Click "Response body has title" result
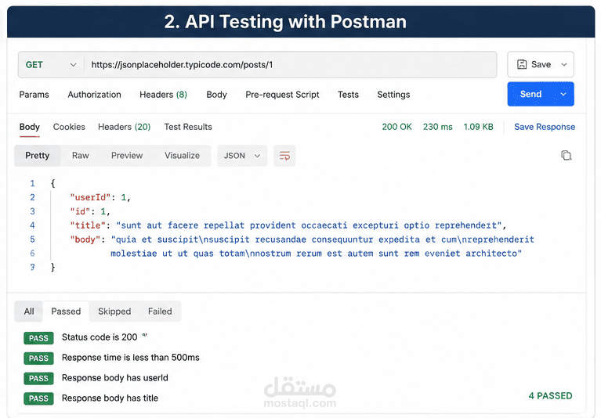The width and height of the screenshot is (601, 418). (110, 398)
